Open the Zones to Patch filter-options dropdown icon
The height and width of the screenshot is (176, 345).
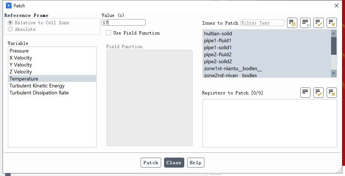(x=305, y=23)
